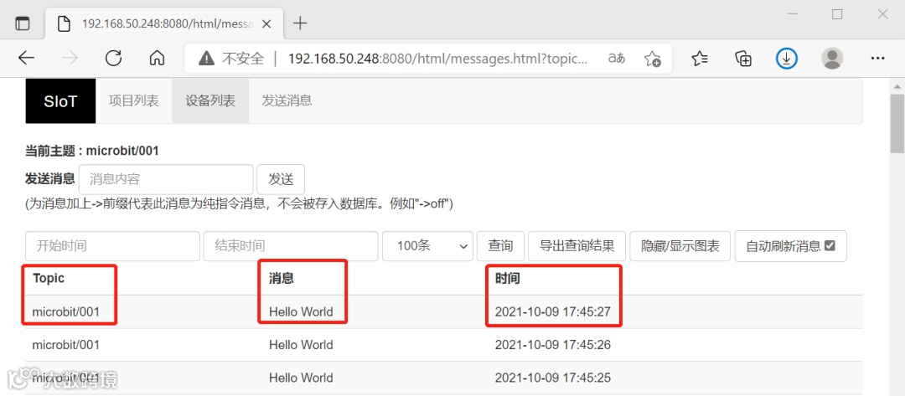Click the time 2021-10-09 17:45:26
Viewport: 905px width, 396px height.
[x=553, y=345]
